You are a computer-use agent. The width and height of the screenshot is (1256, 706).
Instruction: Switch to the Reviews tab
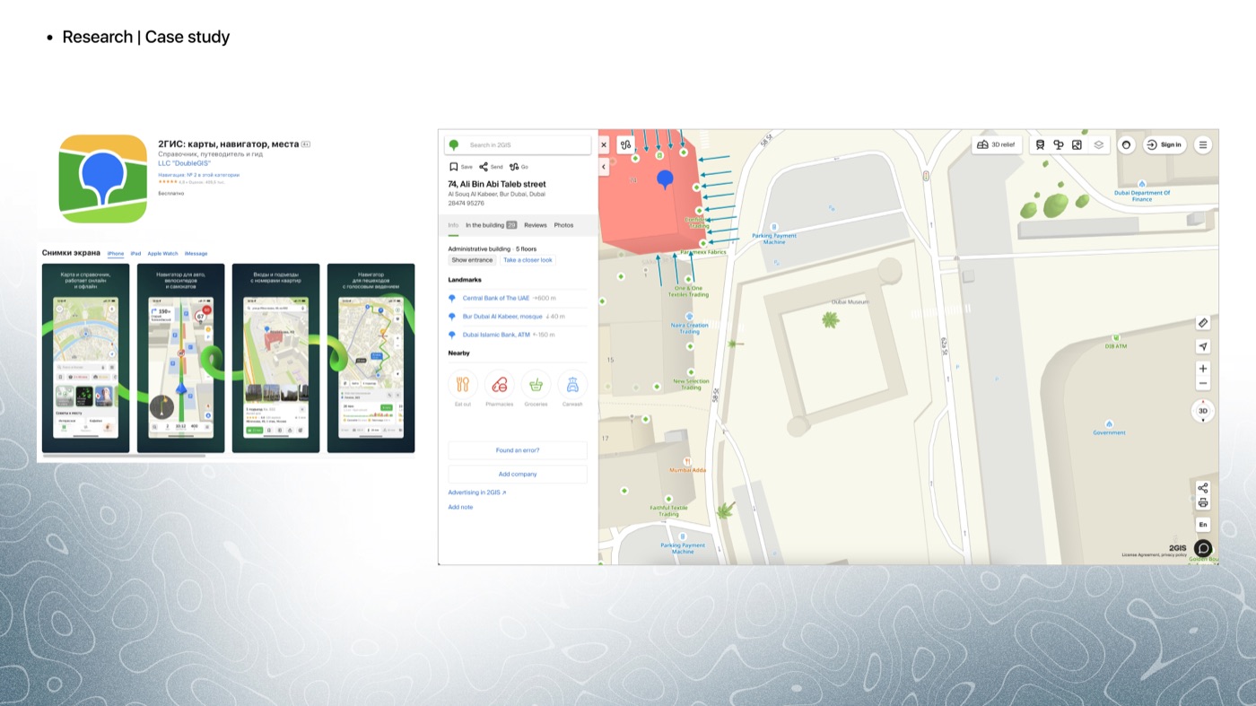click(536, 225)
